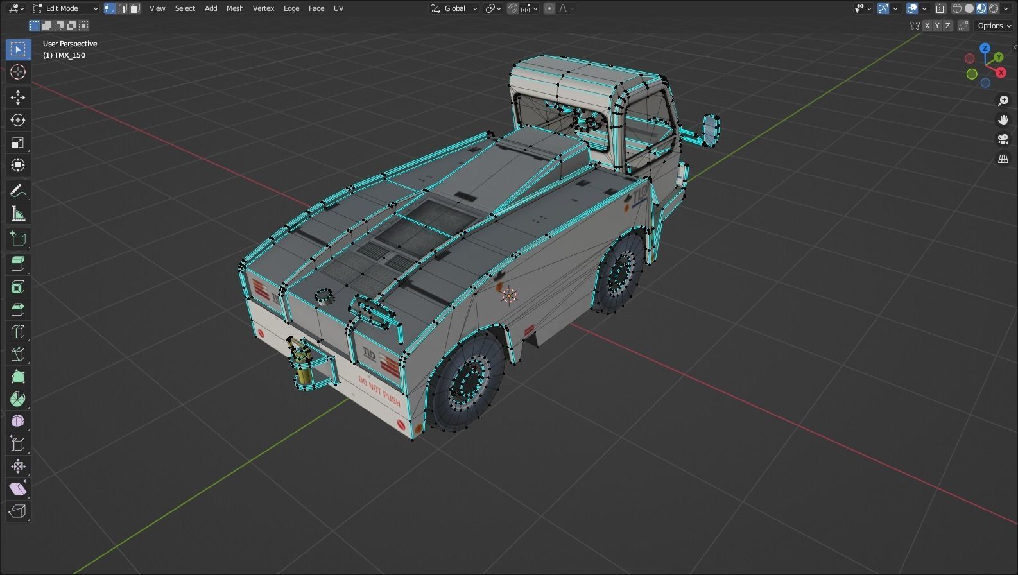
Task: Choose the Bevel tool
Action: point(18,309)
